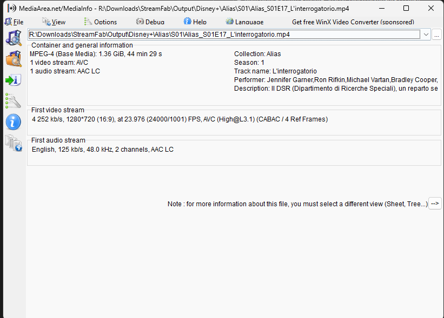Viewport: 444px width, 318px height.
Task: Click the 'First audio stream' heading
Action: pos(58,140)
